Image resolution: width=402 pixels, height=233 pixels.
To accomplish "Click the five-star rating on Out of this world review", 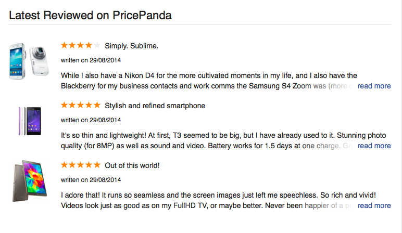I will [81, 165].
